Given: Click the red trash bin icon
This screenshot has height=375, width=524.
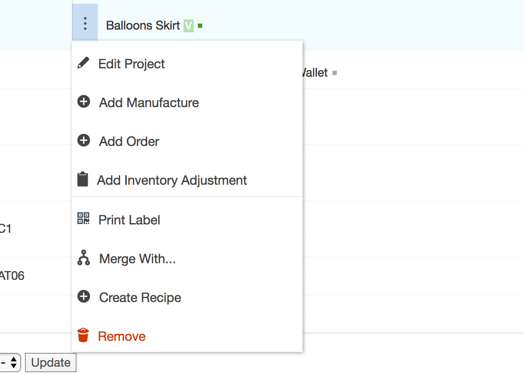Looking at the screenshot, I should (83, 335).
